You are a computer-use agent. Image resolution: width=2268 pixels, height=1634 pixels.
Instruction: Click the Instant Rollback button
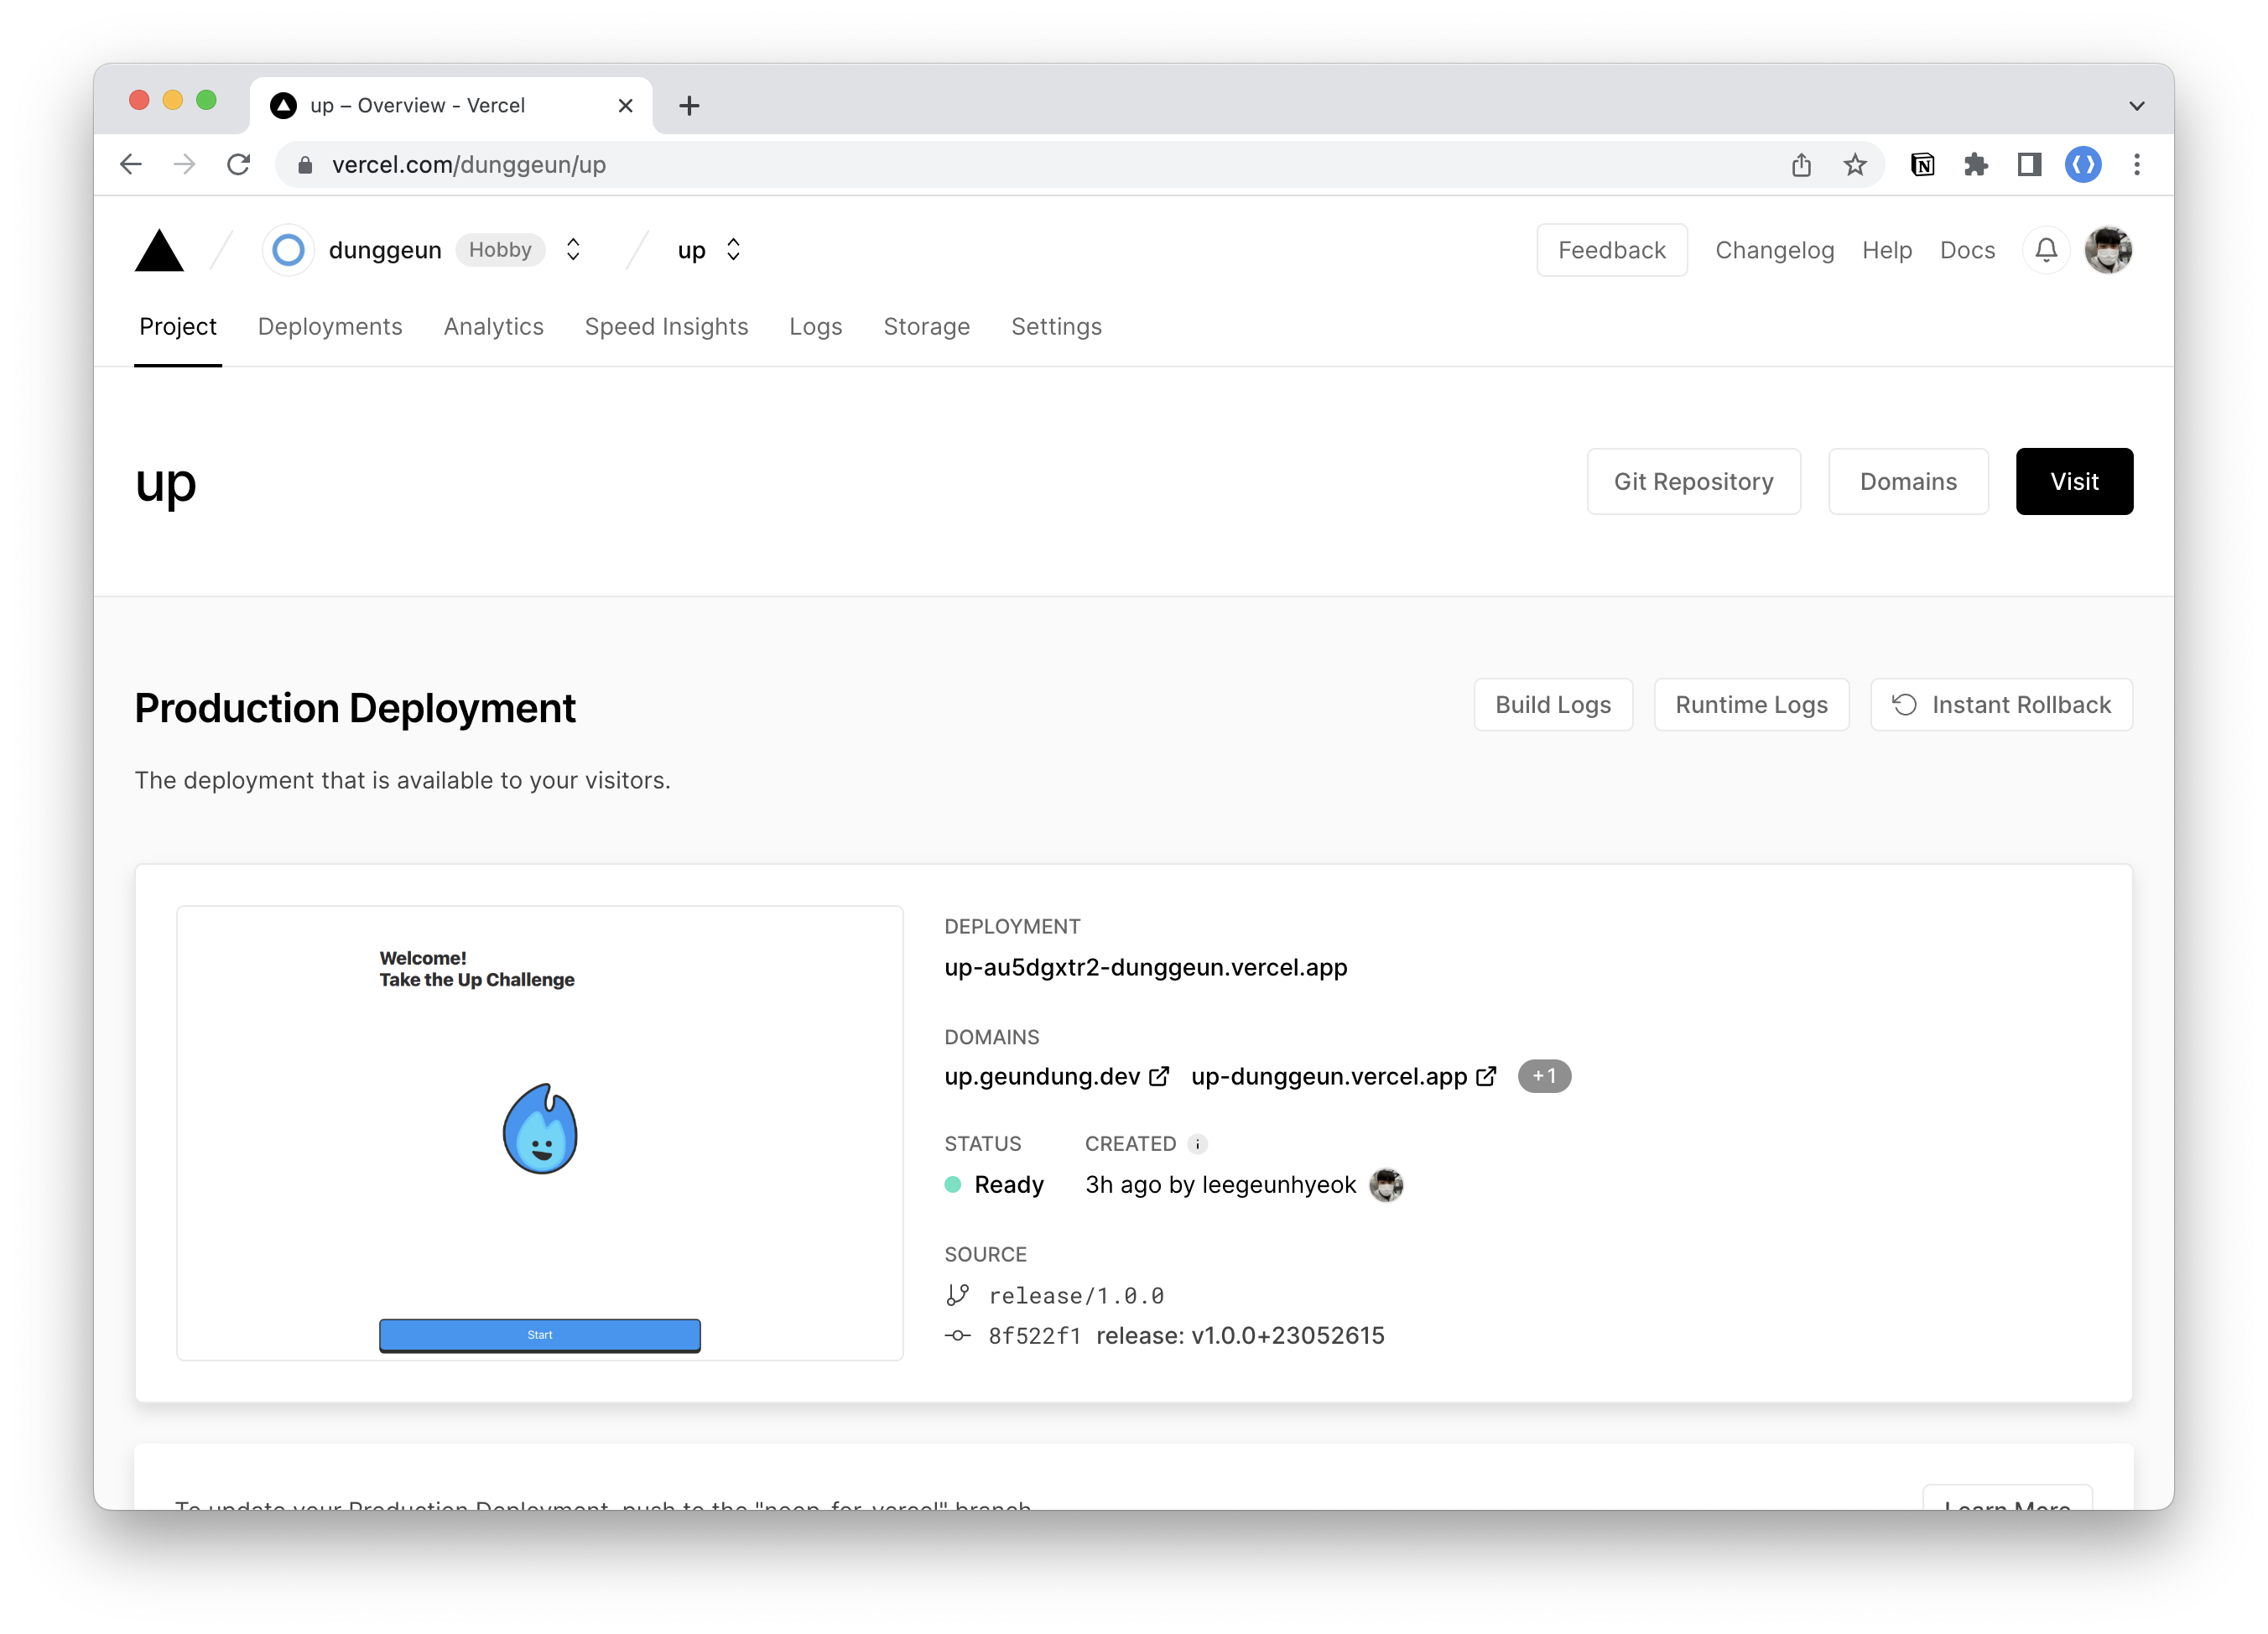click(x=2001, y=705)
